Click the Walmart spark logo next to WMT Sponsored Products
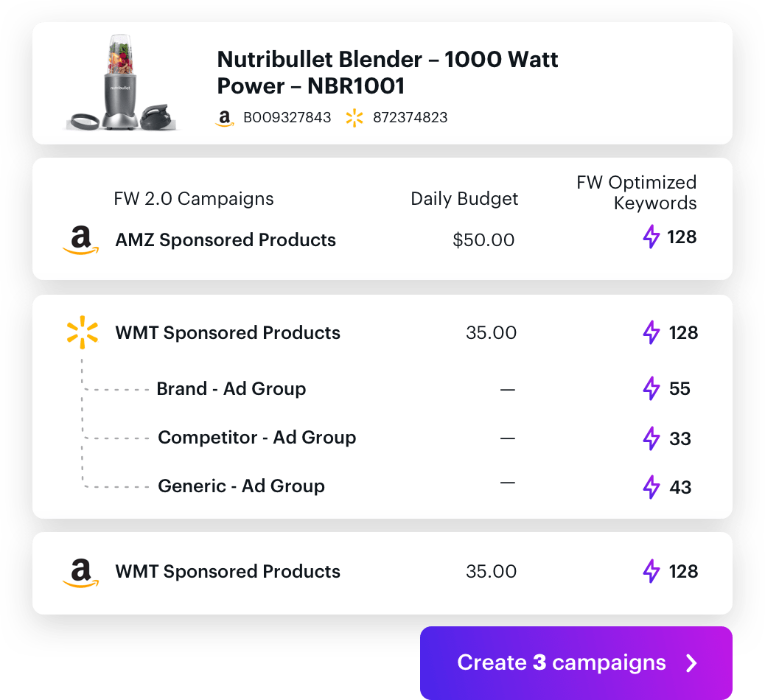Screen dimensions: 765x700 (82, 332)
